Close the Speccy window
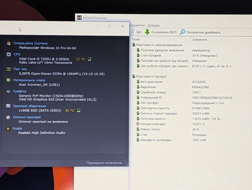252x190 pixels. (122, 26)
